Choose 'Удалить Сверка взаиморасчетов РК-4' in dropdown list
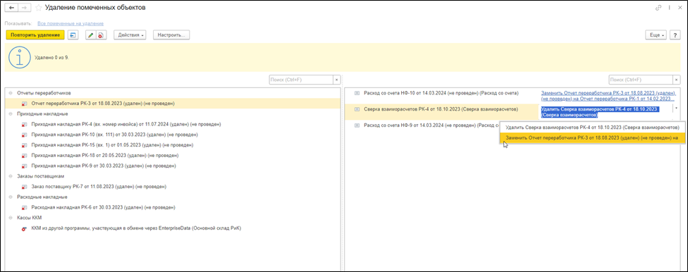The width and height of the screenshot is (688, 272). (x=592, y=128)
